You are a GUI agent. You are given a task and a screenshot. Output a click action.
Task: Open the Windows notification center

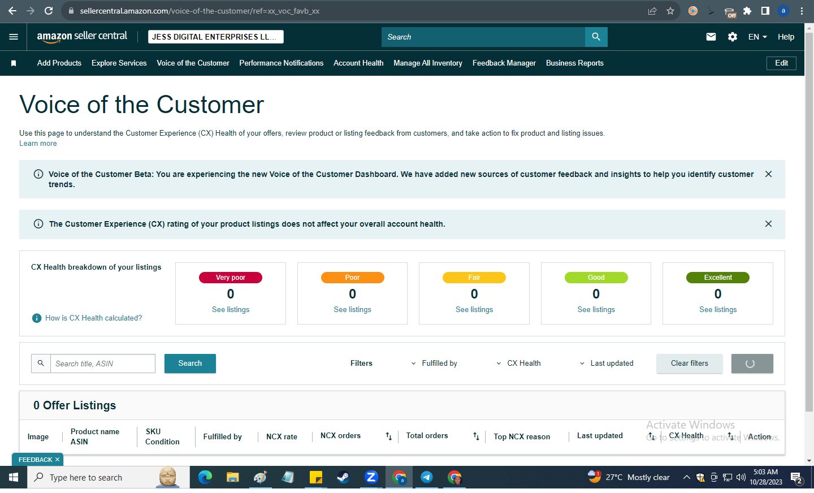(x=796, y=478)
